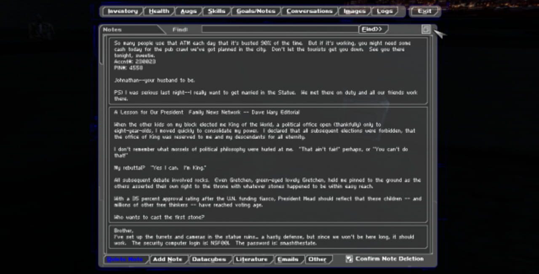Filter notes by Emails

point(289,259)
